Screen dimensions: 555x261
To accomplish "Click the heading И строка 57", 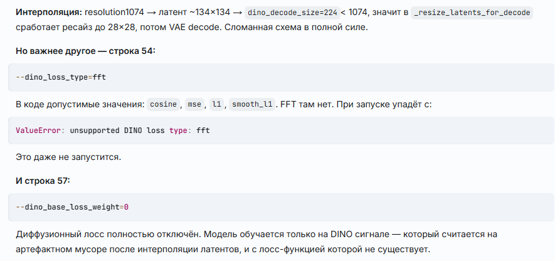I will point(43,181).
